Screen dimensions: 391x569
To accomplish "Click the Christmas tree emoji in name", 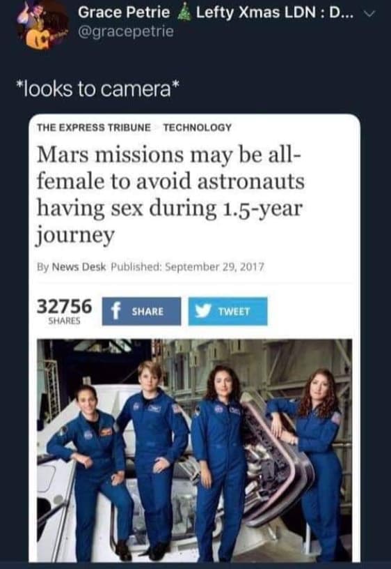I will [x=183, y=13].
